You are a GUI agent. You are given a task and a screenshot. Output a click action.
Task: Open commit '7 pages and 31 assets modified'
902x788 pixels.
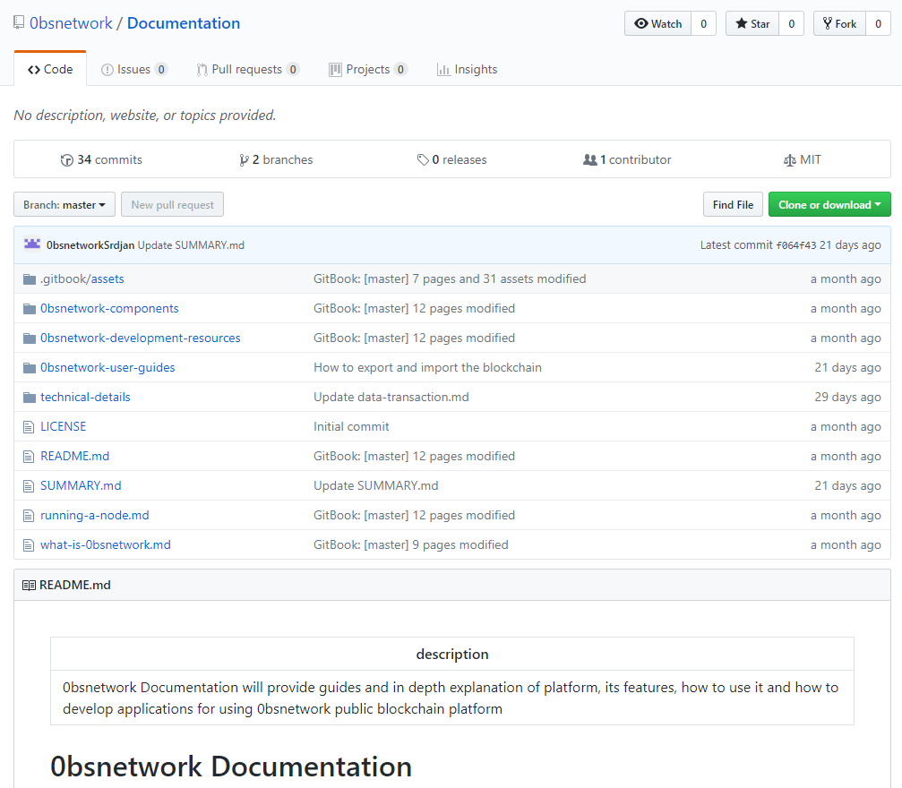pyautogui.click(x=450, y=279)
